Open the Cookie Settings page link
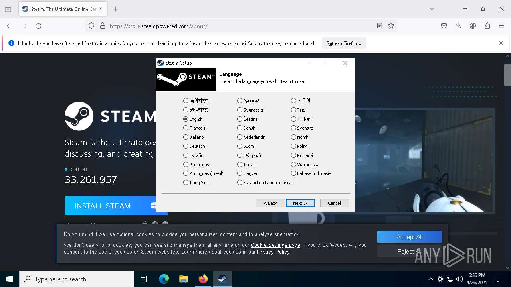Screen dimensions: 511x287 tap(275, 245)
